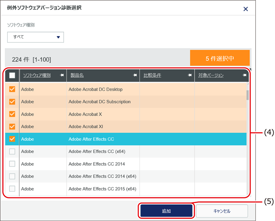Uncheck the Adobe Acrobat X checkbox

click(x=12, y=114)
